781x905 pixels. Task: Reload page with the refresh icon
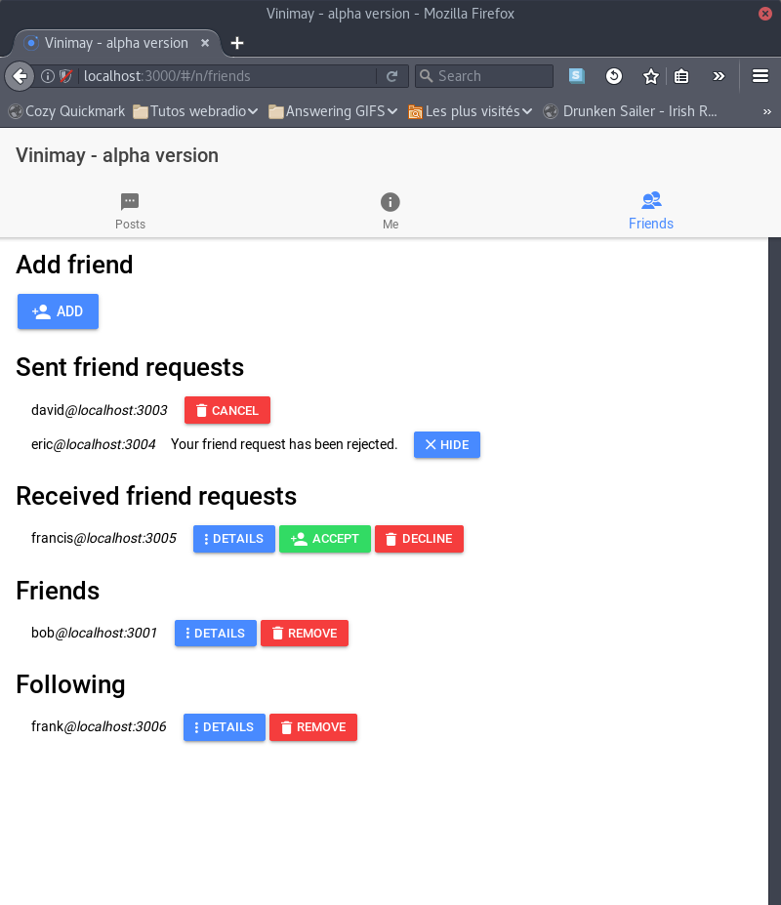tap(391, 76)
